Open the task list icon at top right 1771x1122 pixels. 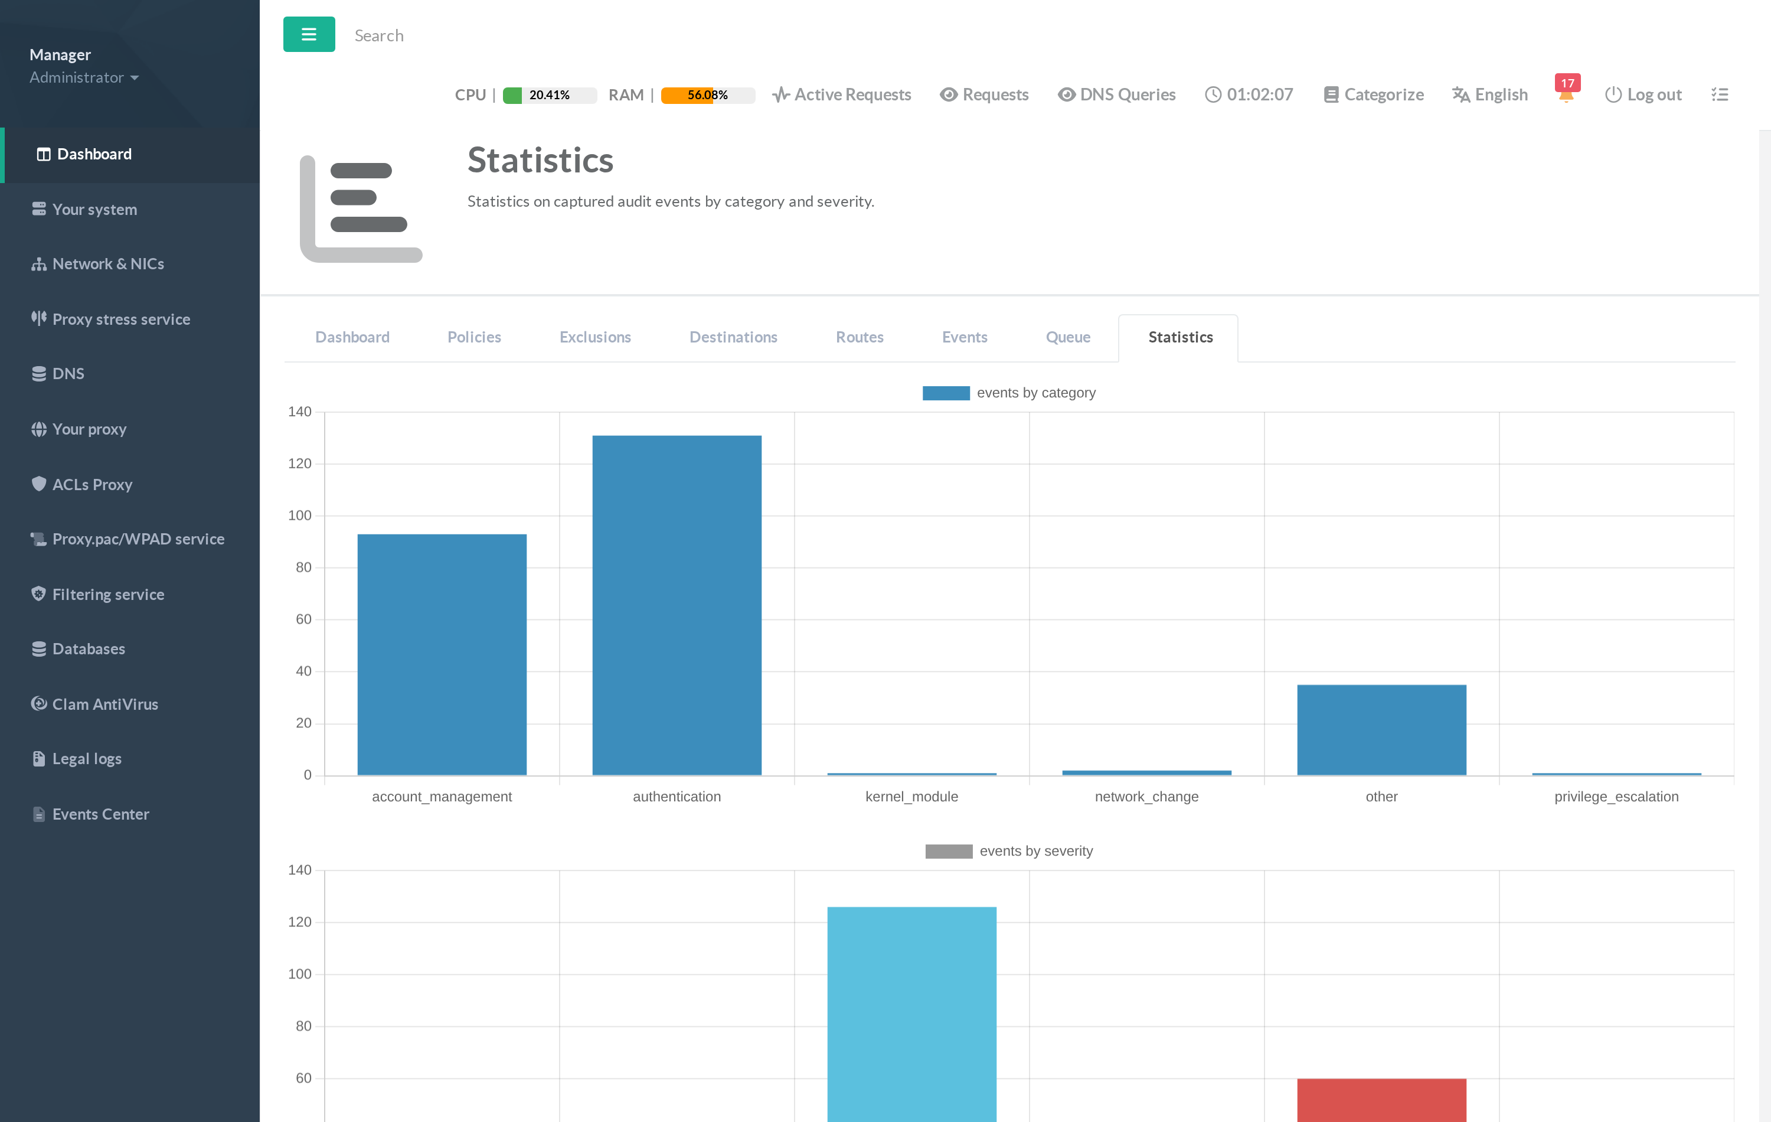point(1720,95)
